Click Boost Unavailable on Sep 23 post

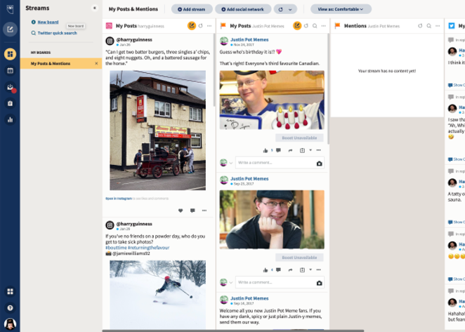[x=299, y=258]
